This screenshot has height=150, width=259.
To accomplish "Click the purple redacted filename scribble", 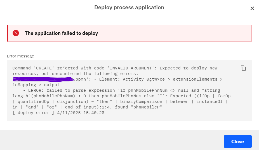I will tap(43, 79).
